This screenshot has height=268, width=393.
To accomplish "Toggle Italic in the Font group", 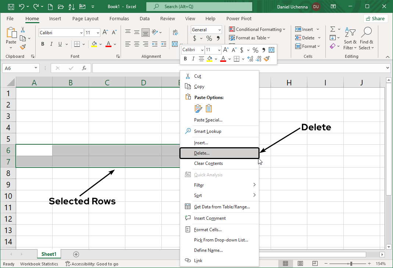I will point(51,44).
